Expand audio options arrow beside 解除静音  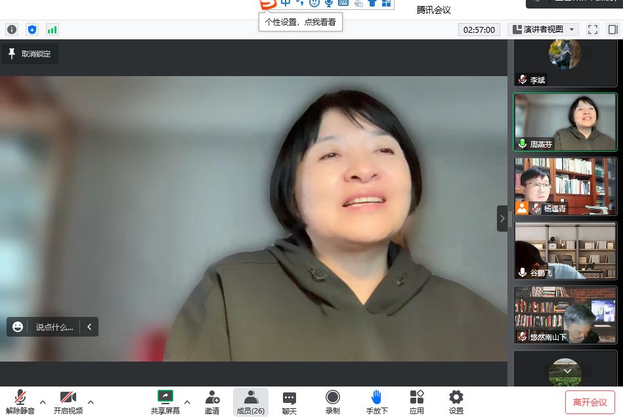[x=43, y=402]
